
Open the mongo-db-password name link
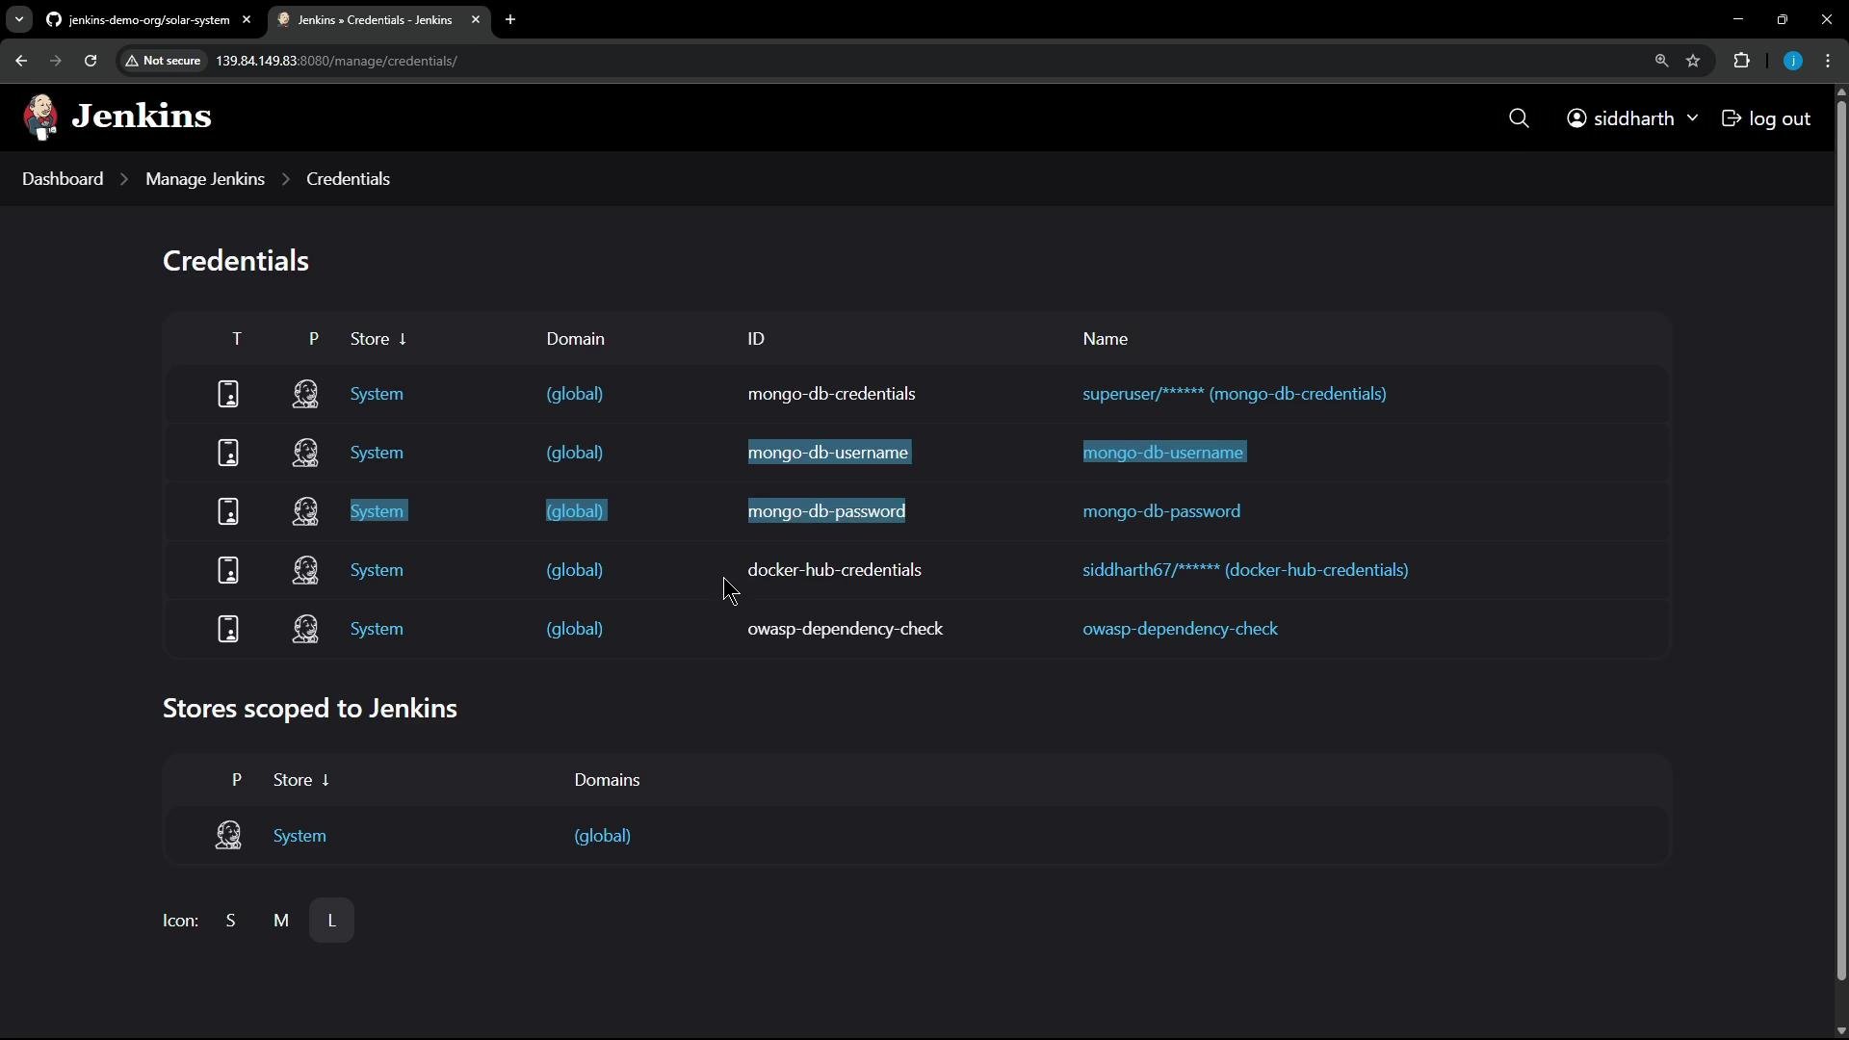coord(1161,511)
